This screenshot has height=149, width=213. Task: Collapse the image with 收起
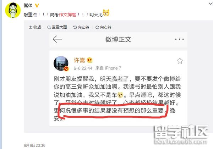35,27
